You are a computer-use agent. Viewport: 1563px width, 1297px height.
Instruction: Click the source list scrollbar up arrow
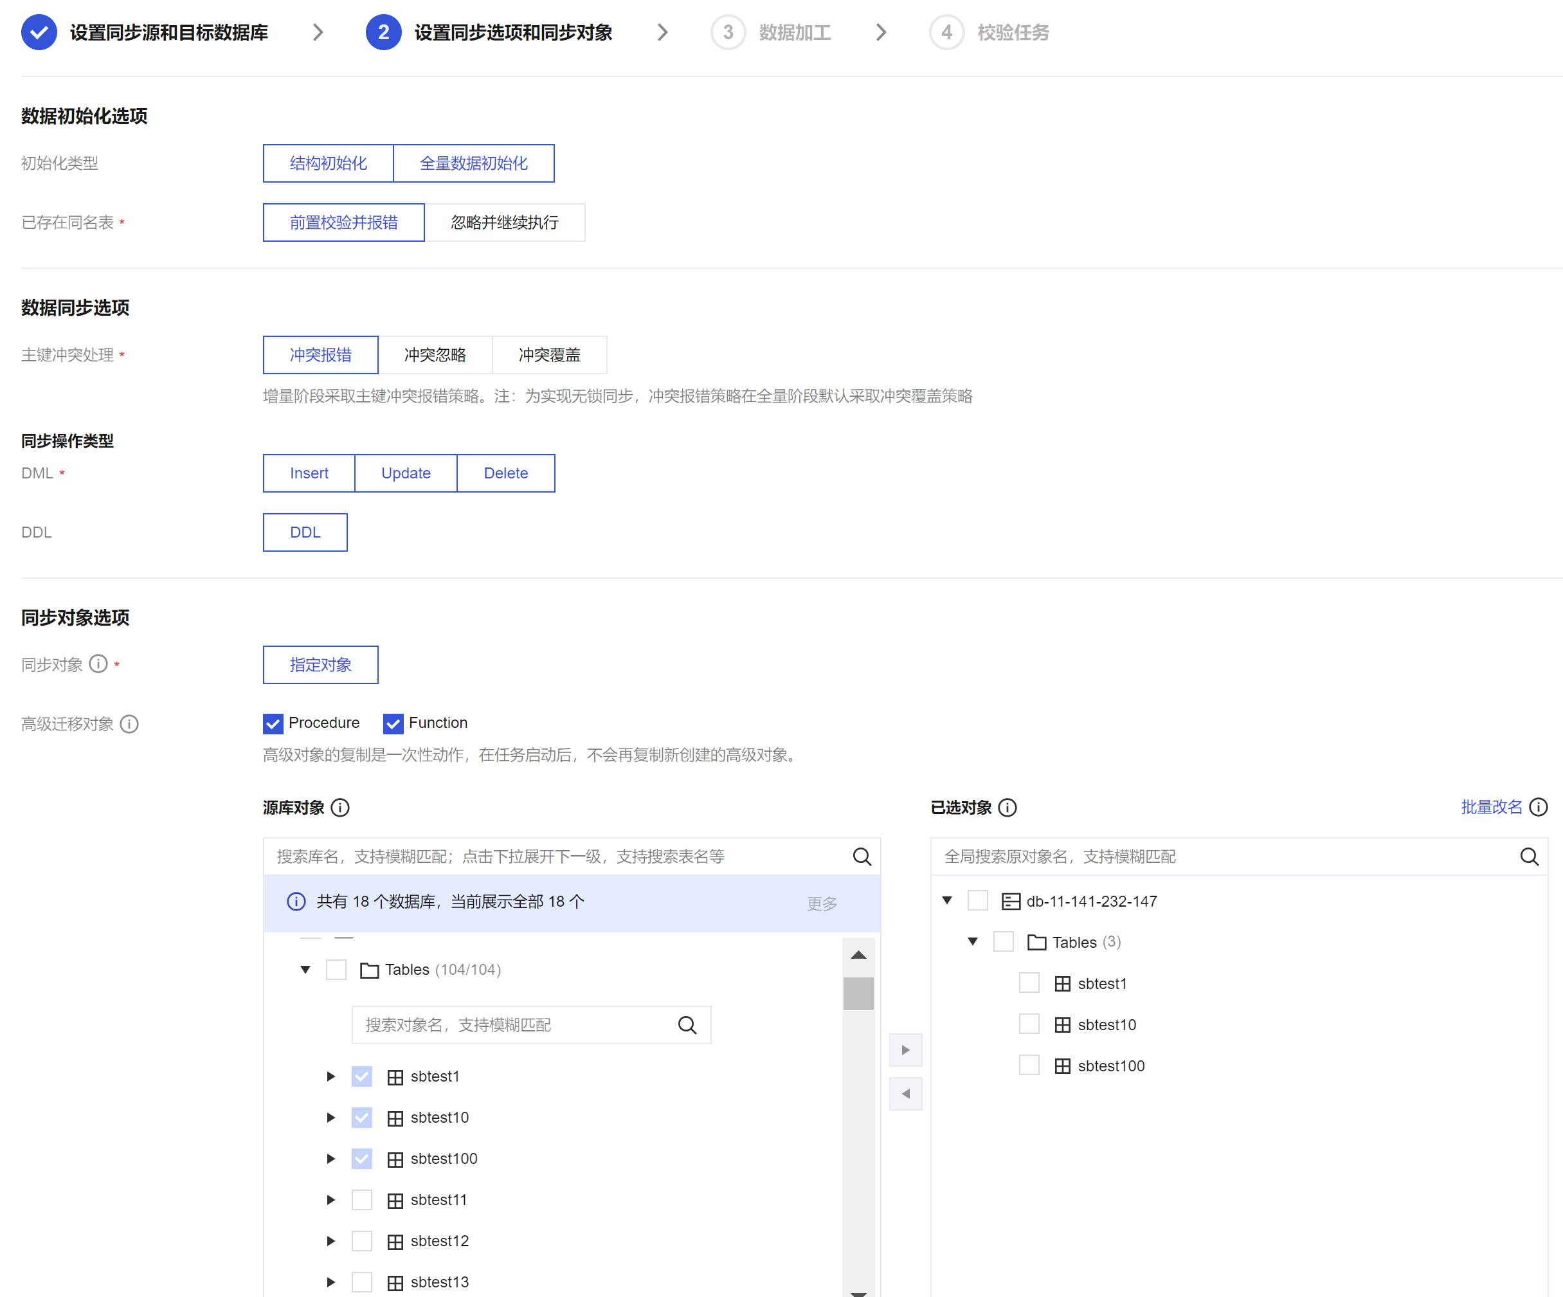(858, 956)
